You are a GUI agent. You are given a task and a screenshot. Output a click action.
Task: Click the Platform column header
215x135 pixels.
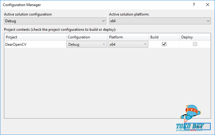[x=128, y=37]
